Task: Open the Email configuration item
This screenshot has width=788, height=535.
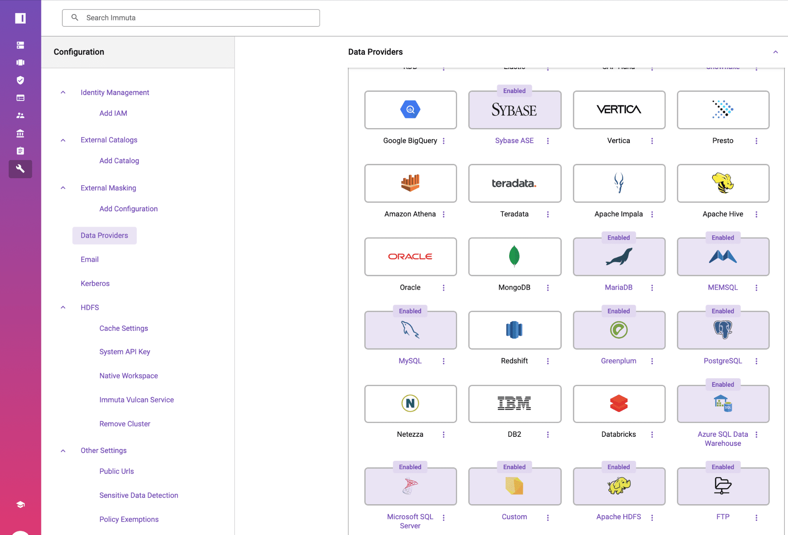Action: 90,259
